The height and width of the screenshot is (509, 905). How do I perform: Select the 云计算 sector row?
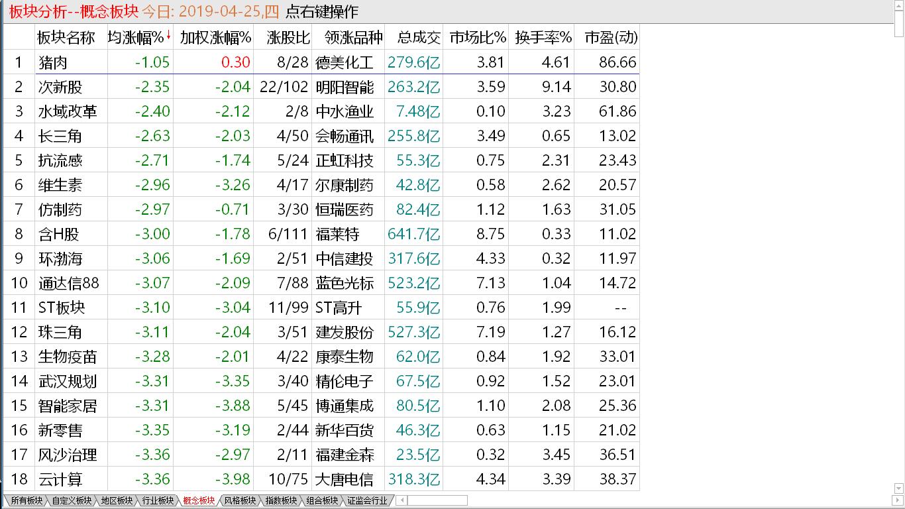pyautogui.click(x=321, y=479)
